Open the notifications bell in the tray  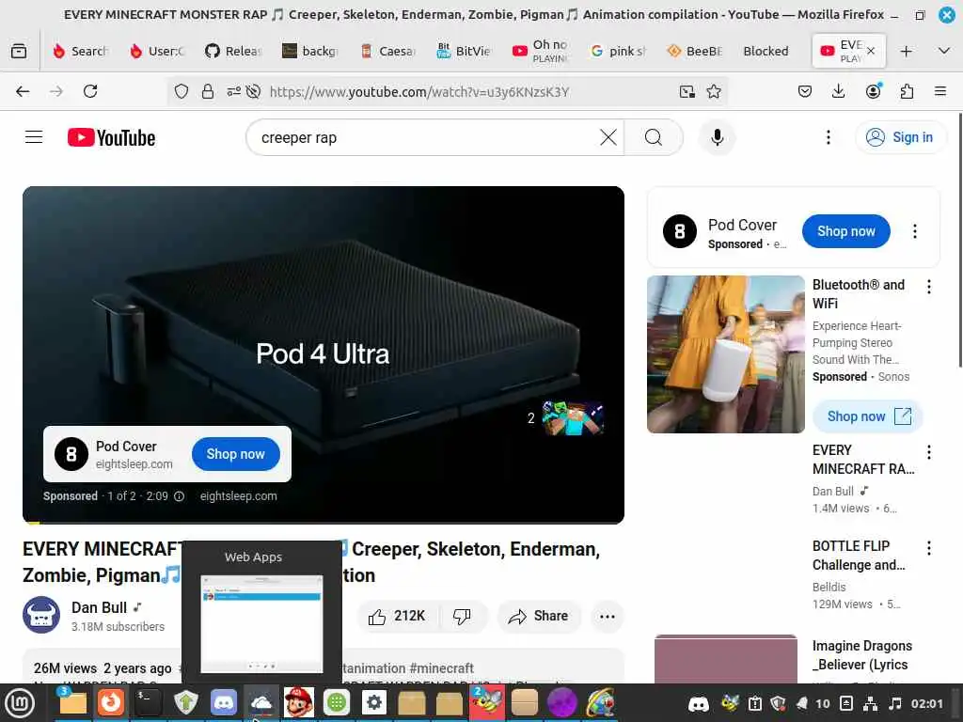tap(802, 703)
